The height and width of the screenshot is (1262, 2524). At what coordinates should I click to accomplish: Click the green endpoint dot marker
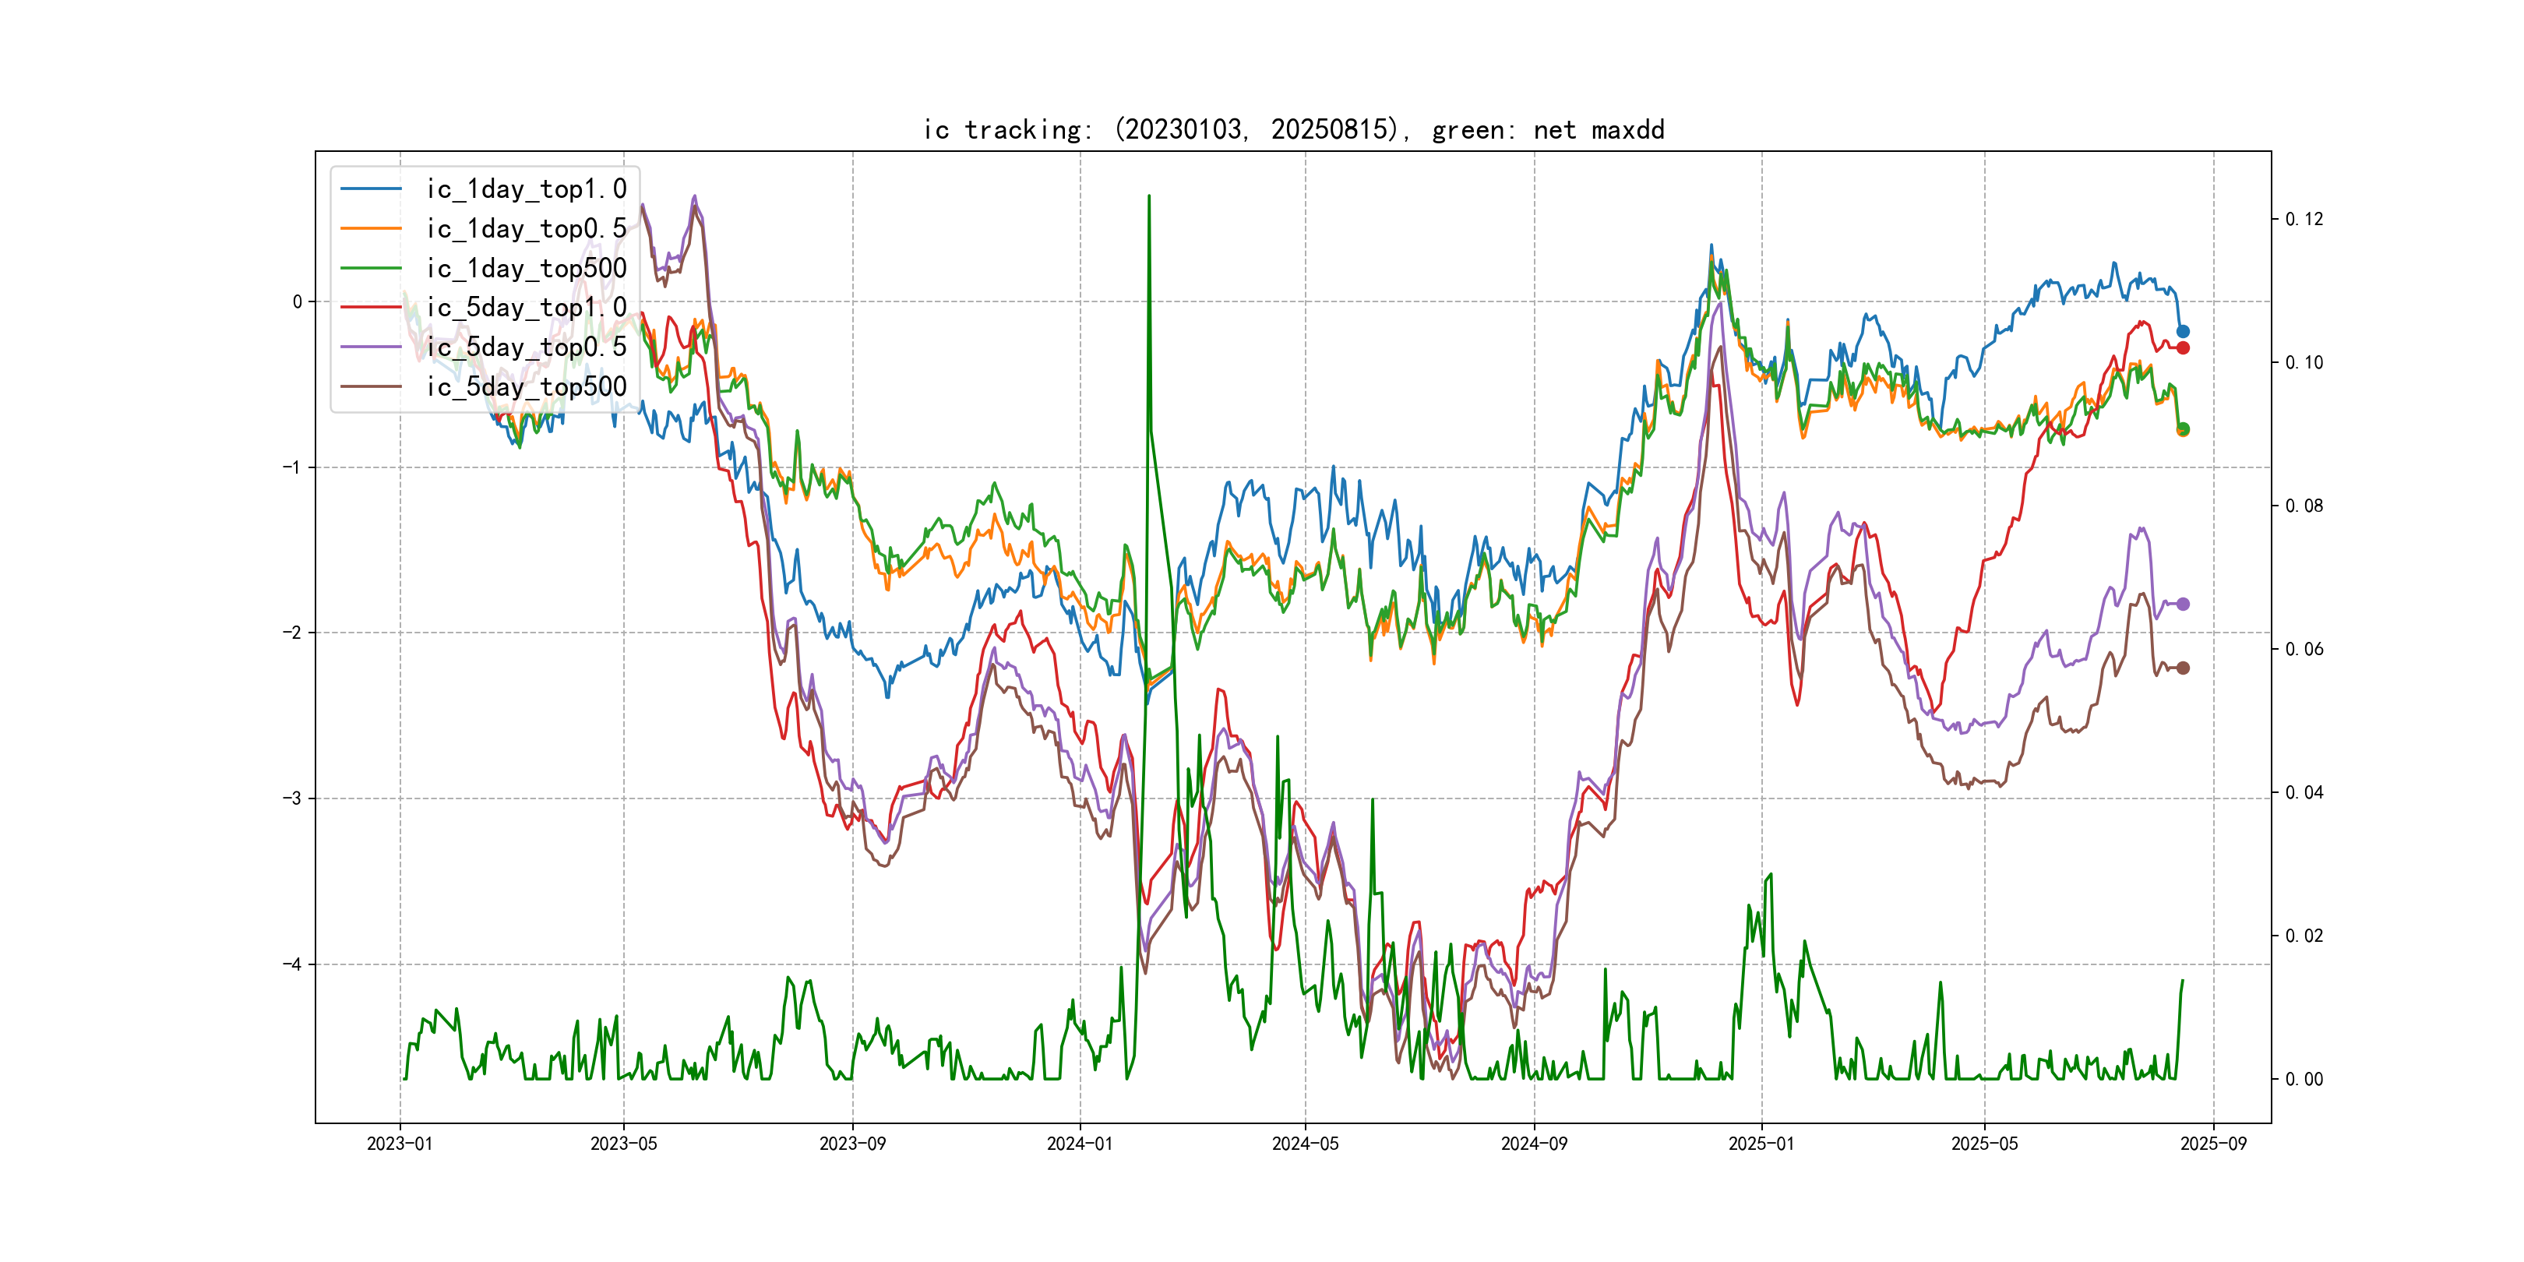[2183, 428]
